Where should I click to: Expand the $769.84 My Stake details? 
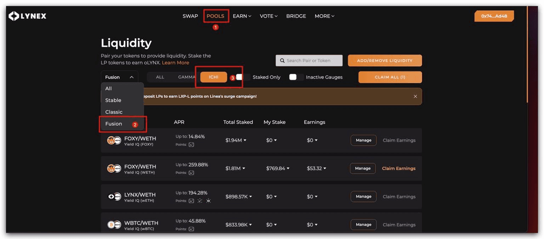278,168
